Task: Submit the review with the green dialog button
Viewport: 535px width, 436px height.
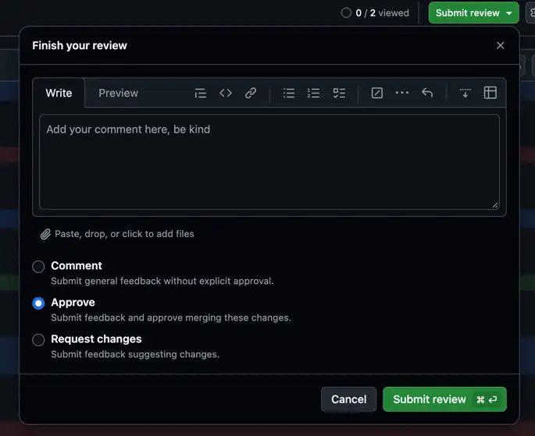Action: (444, 399)
